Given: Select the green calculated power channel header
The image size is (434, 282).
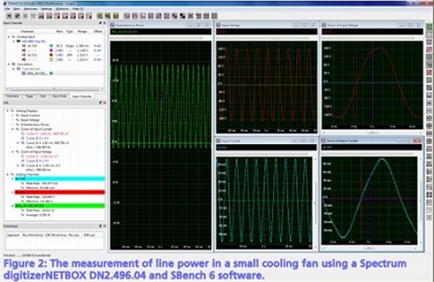Looking at the screenshot, I should click(x=60, y=206).
